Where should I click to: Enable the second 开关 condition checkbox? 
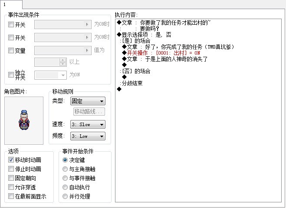(11, 38)
